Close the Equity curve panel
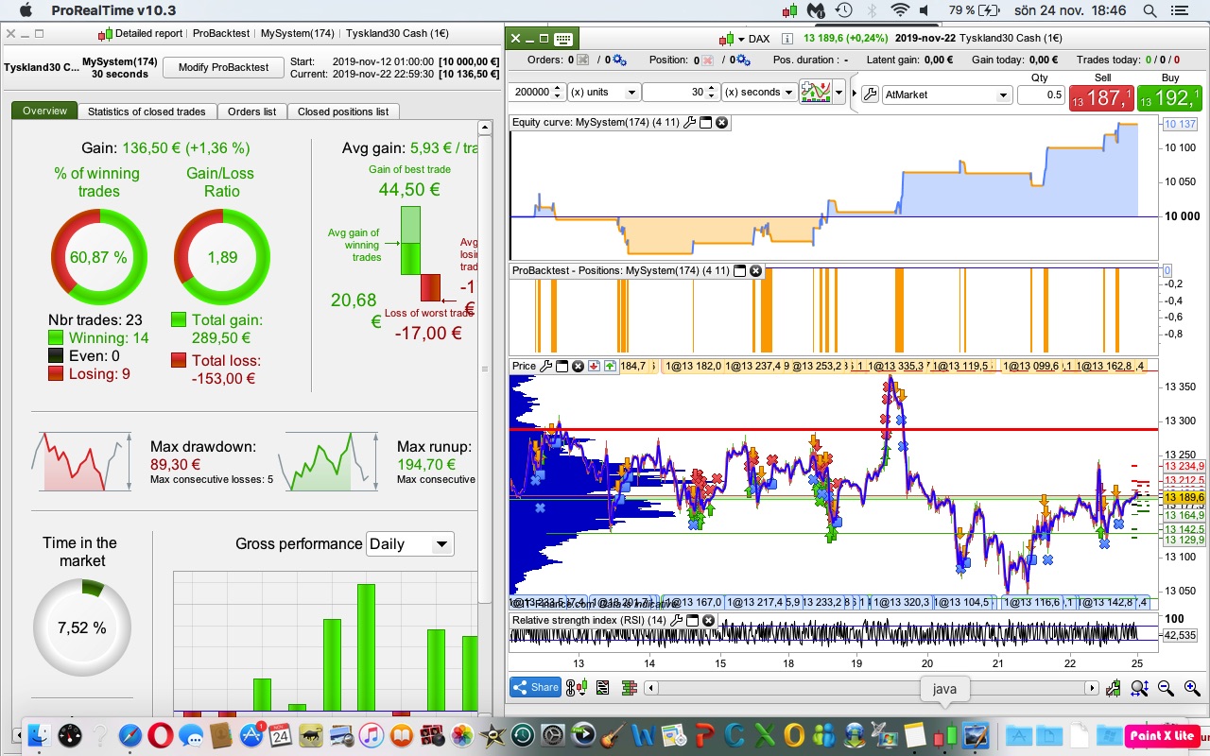 pos(721,123)
